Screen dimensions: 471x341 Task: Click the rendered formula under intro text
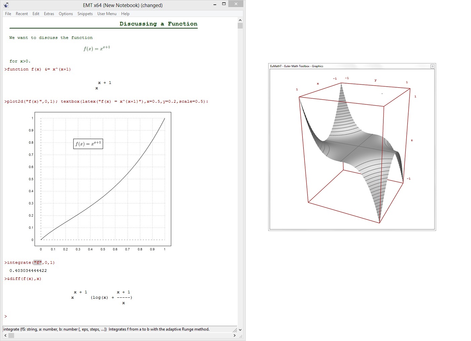point(97,48)
